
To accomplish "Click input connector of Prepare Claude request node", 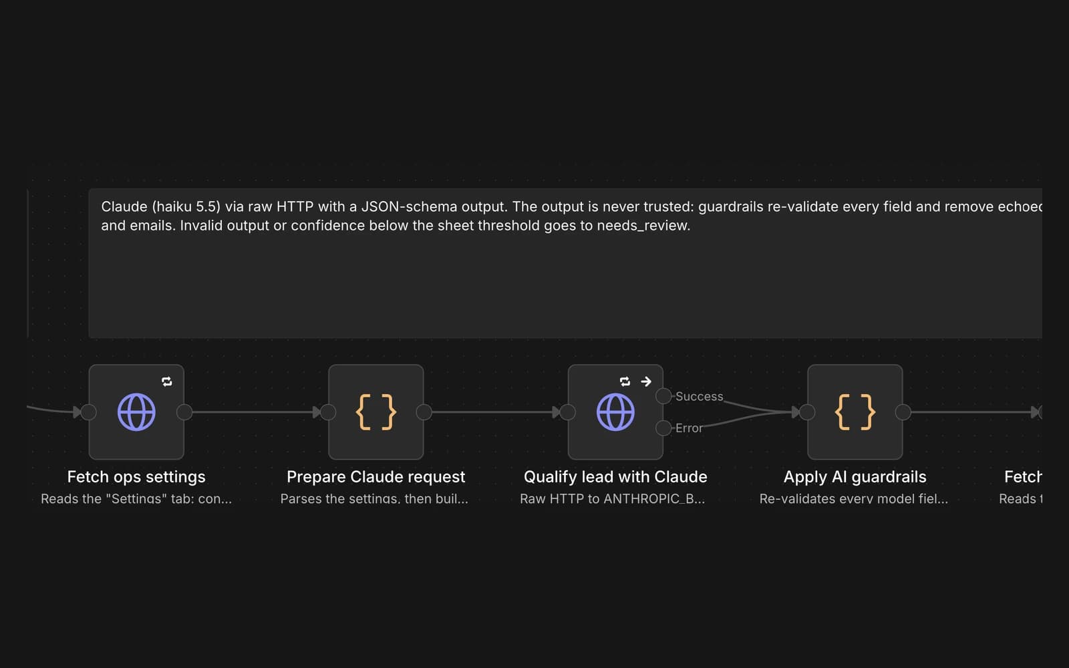I will tap(328, 412).
